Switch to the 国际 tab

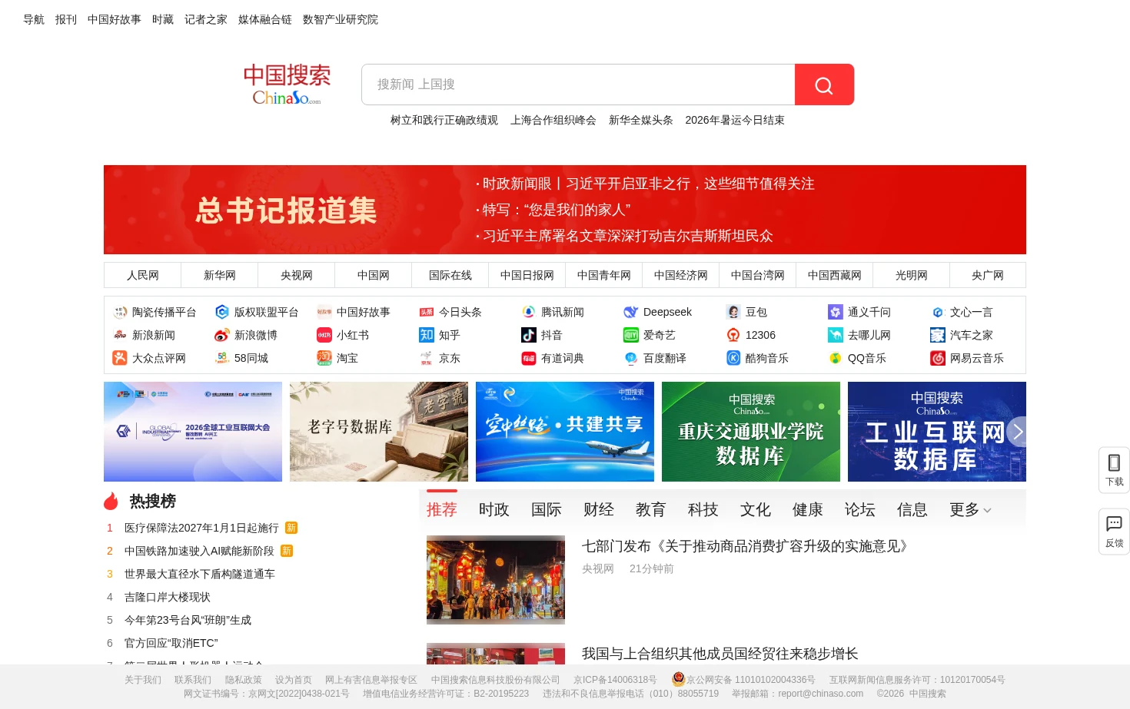pos(547,510)
